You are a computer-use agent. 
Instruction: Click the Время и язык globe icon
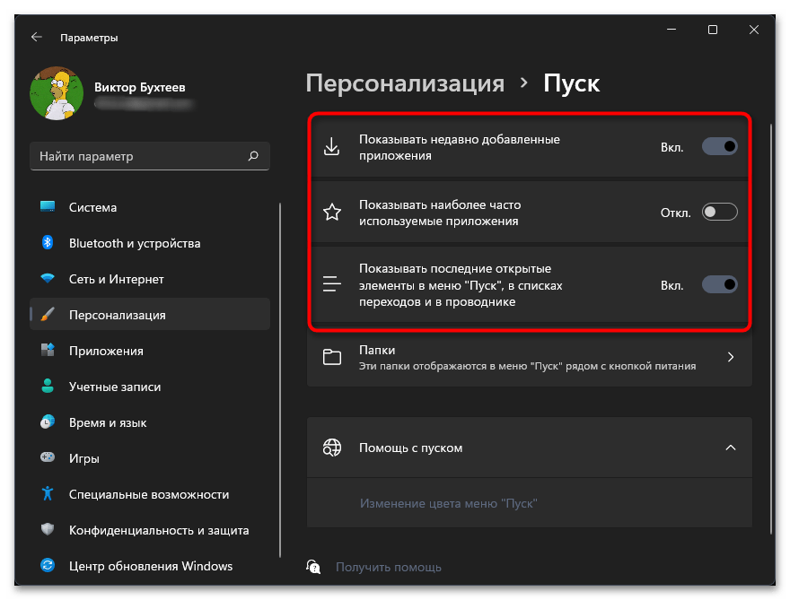[x=48, y=422]
